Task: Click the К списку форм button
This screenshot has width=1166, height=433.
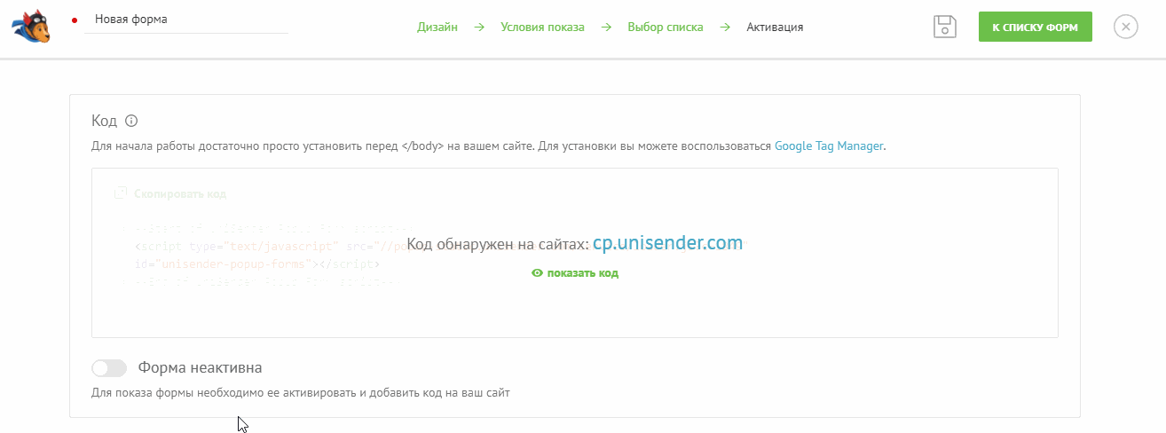Action: point(1035,27)
